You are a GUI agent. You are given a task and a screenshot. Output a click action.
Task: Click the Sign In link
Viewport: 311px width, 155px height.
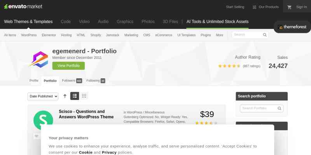click(x=302, y=7)
